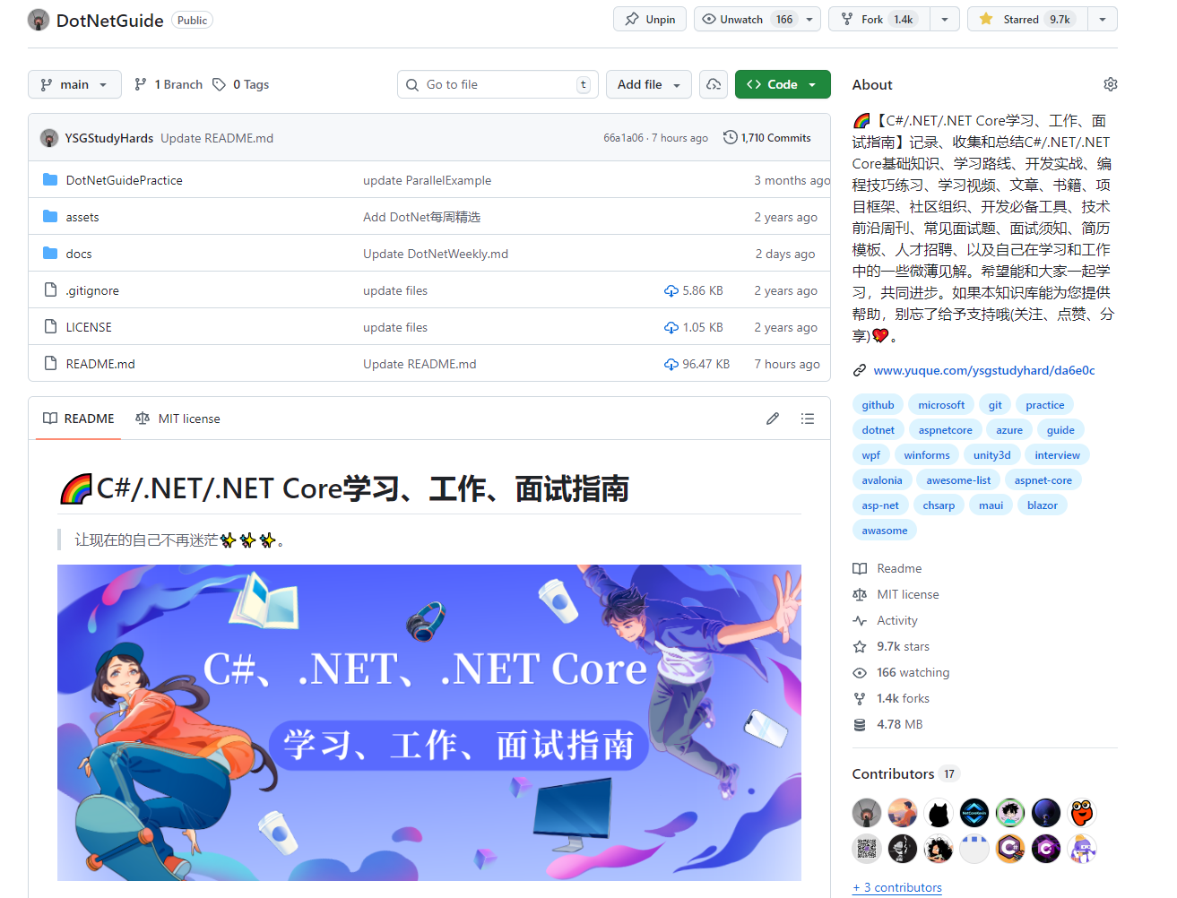Click the LICENSE file icon
This screenshot has height=898, width=1177.
[x=50, y=327]
